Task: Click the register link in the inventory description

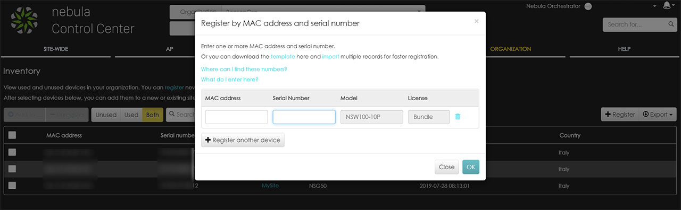Action: [x=174, y=87]
